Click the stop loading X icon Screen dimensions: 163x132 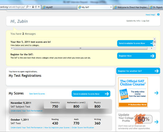click(x=39, y=7)
